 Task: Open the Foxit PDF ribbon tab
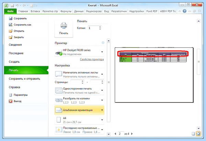pyautogui.click(x=152, y=11)
